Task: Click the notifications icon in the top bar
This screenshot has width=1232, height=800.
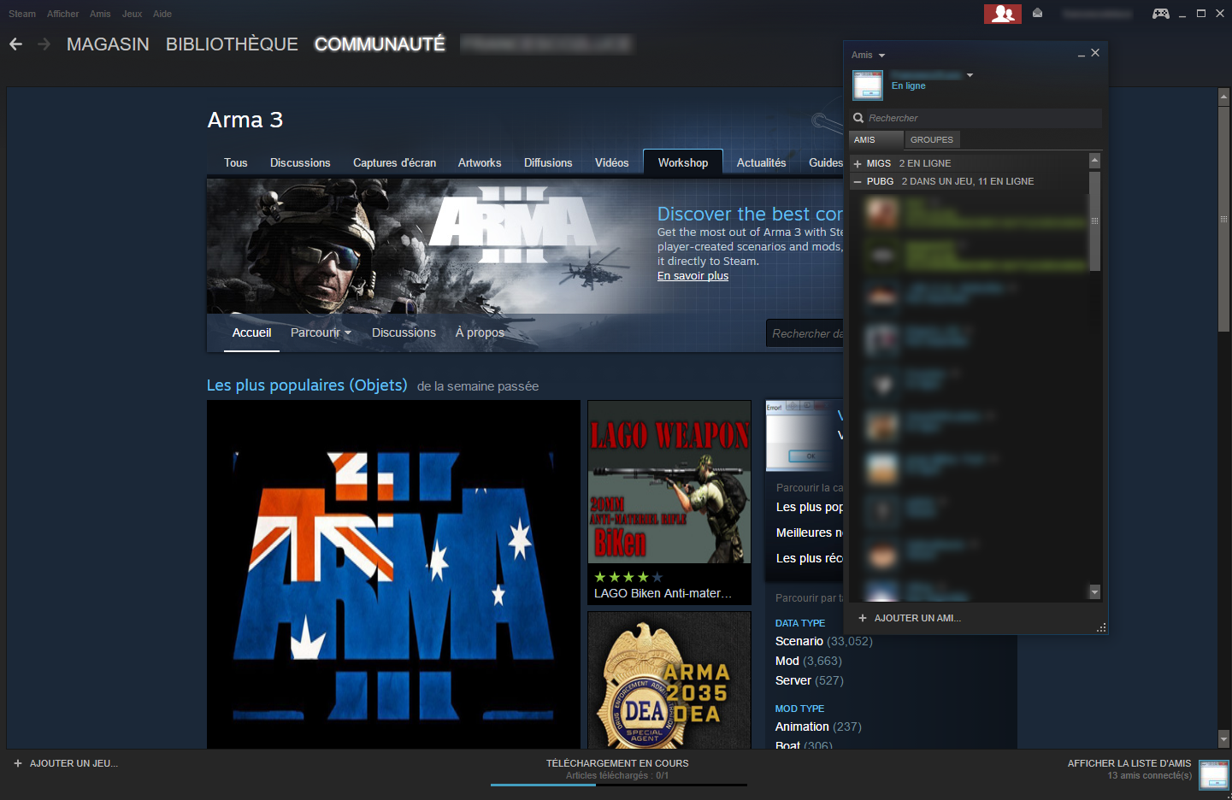Action: [x=1037, y=14]
